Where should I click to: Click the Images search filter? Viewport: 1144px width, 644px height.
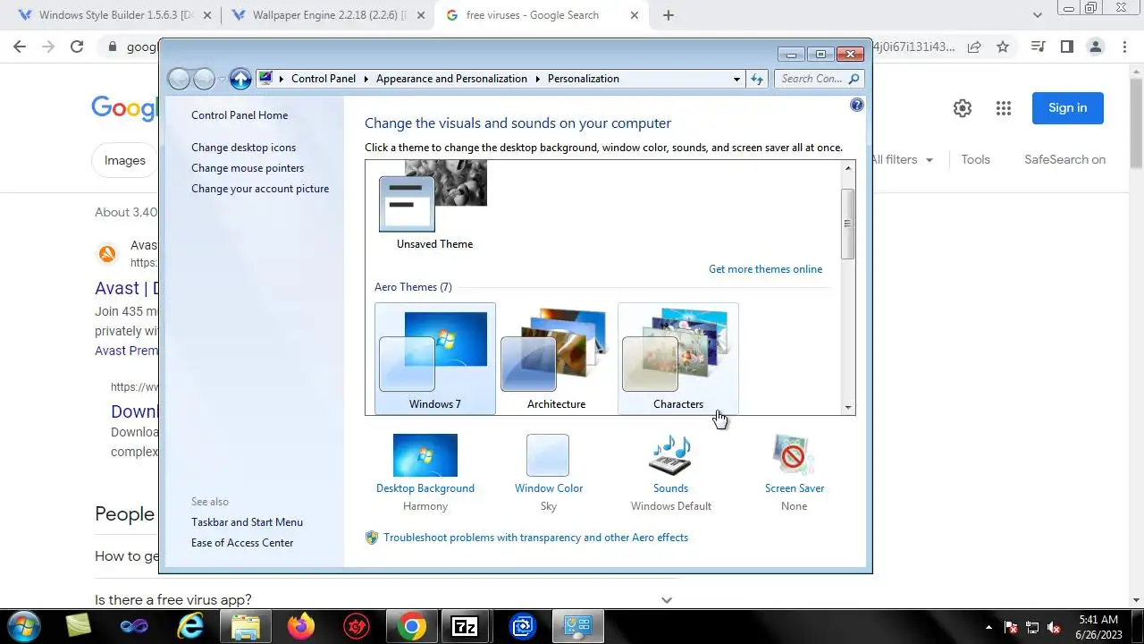125,160
